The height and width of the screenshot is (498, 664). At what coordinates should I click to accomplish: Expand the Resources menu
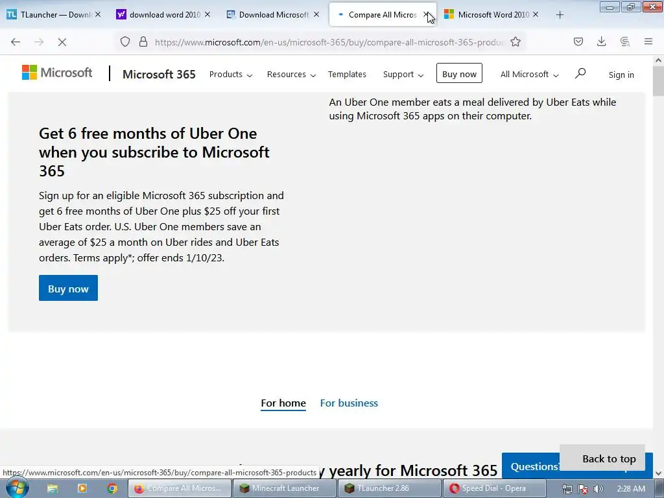click(291, 75)
